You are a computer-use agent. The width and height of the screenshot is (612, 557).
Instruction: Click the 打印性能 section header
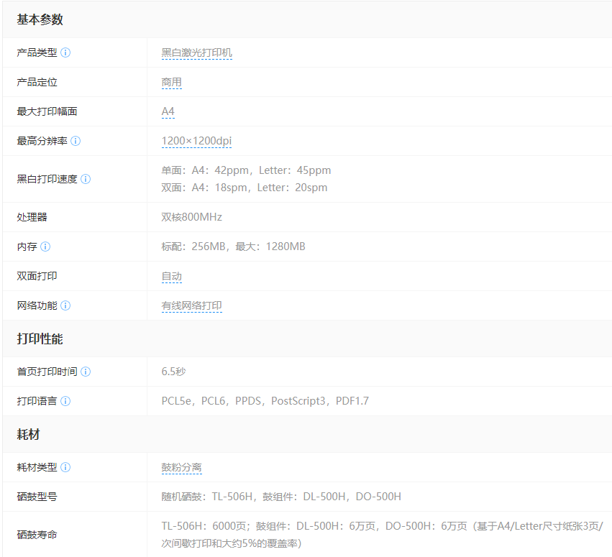click(40, 339)
